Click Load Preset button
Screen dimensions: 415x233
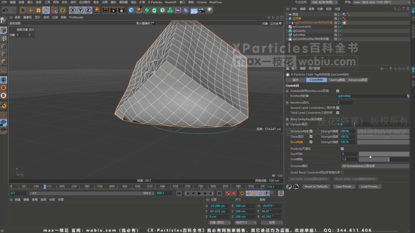370,186
